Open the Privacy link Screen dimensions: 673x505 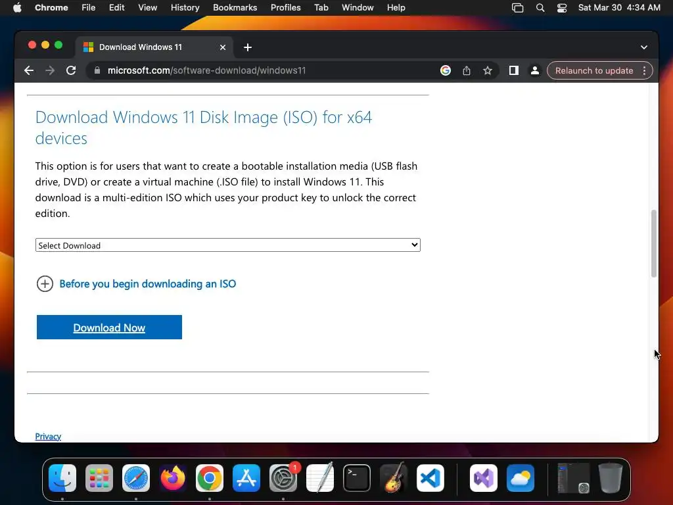tap(48, 437)
